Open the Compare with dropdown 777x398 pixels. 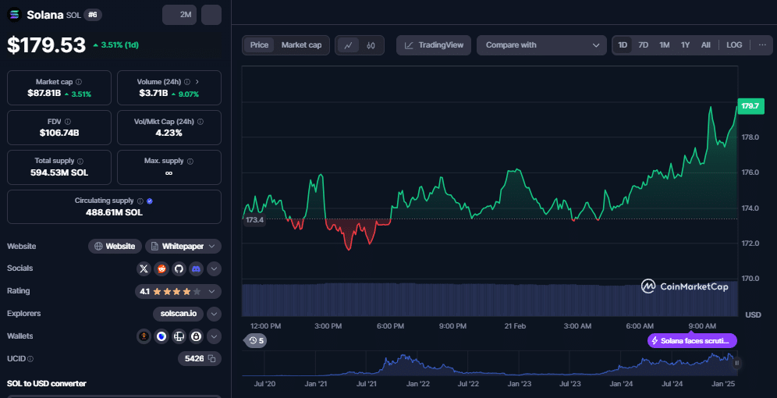coord(541,45)
